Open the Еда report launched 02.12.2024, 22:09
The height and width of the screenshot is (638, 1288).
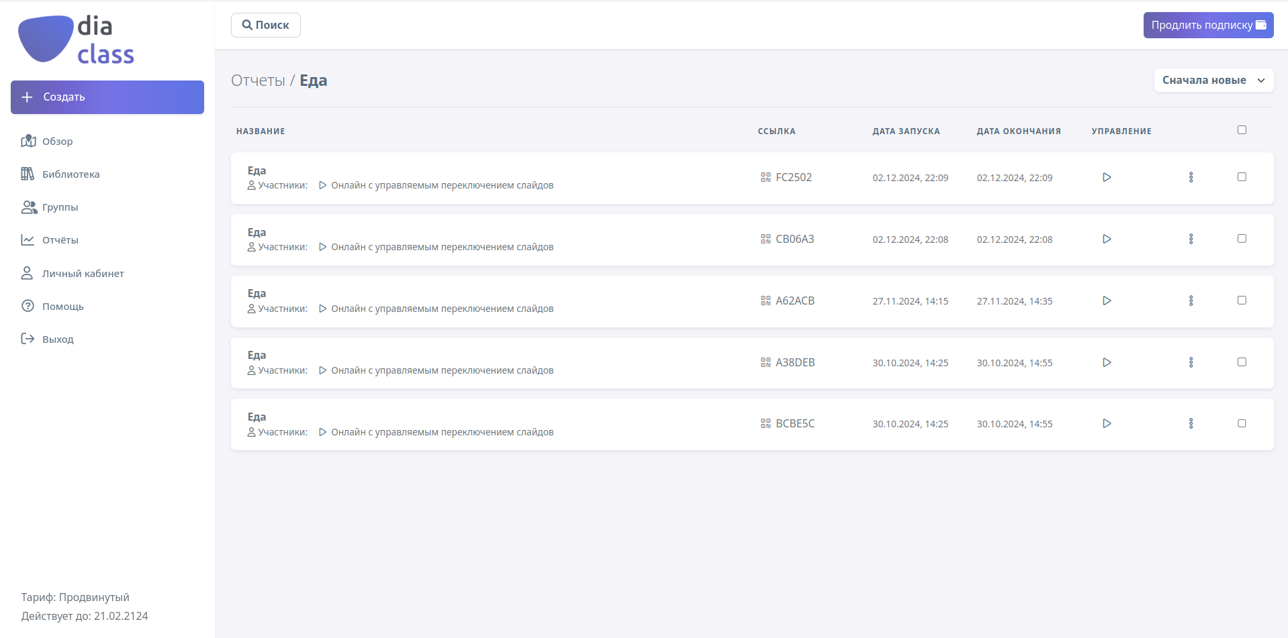(257, 170)
